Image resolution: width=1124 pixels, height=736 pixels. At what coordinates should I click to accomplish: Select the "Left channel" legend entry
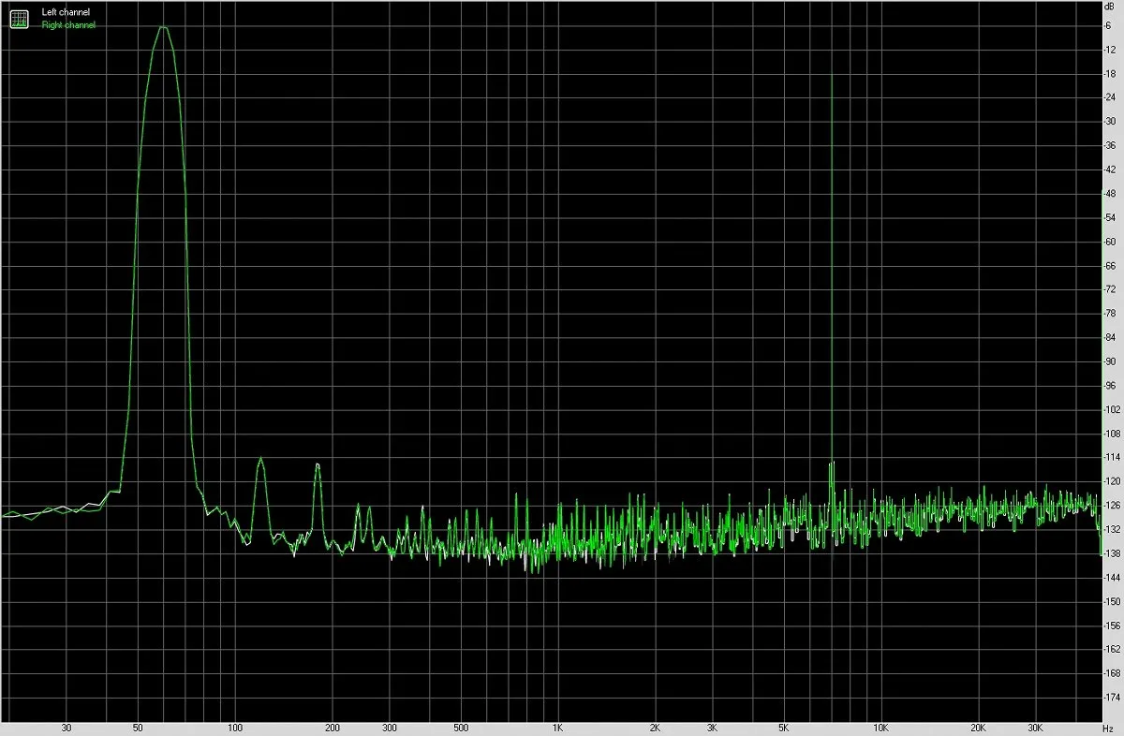(x=67, y=13)
